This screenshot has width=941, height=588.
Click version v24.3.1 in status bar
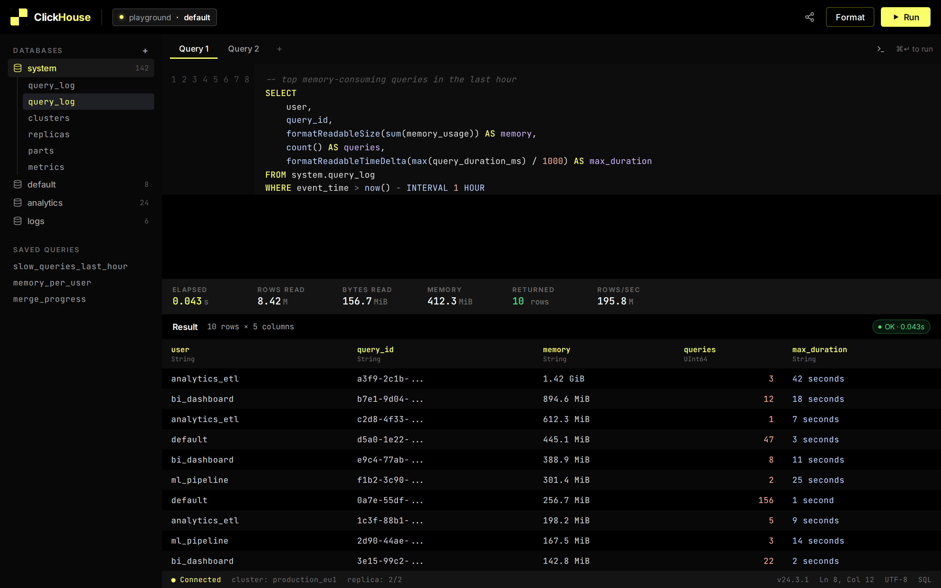[x=792, y=580]
